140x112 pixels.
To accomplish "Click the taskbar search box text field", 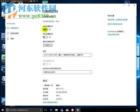I will pyautogui.click(x=24, y=110).
